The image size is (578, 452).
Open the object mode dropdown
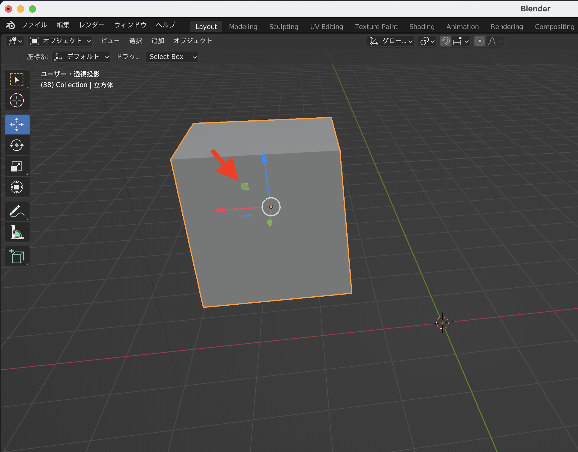click(x=60, y=41)
